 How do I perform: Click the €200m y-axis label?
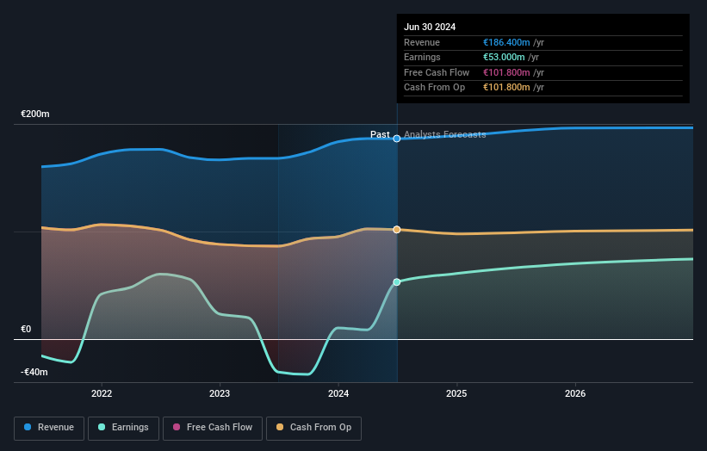pos(35,114)
